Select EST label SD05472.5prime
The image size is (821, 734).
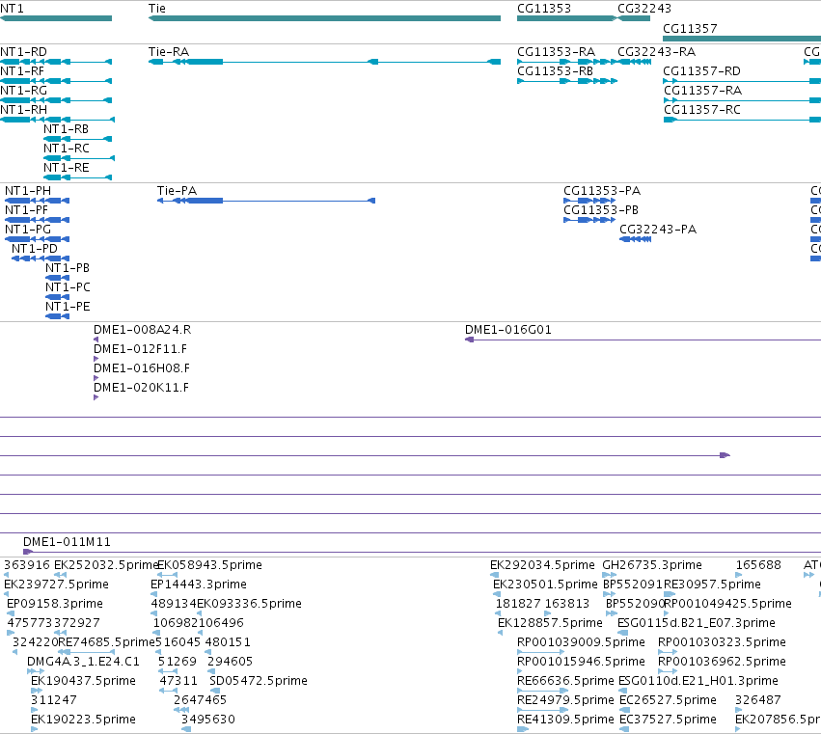coord(259,682)
